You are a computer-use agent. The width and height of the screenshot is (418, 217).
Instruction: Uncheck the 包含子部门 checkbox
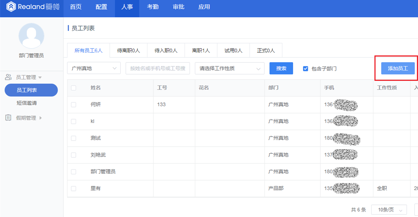306,68
